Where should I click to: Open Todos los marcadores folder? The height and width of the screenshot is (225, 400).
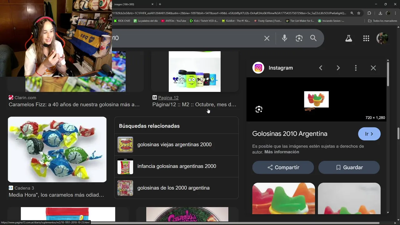click(x=382, y=21)
